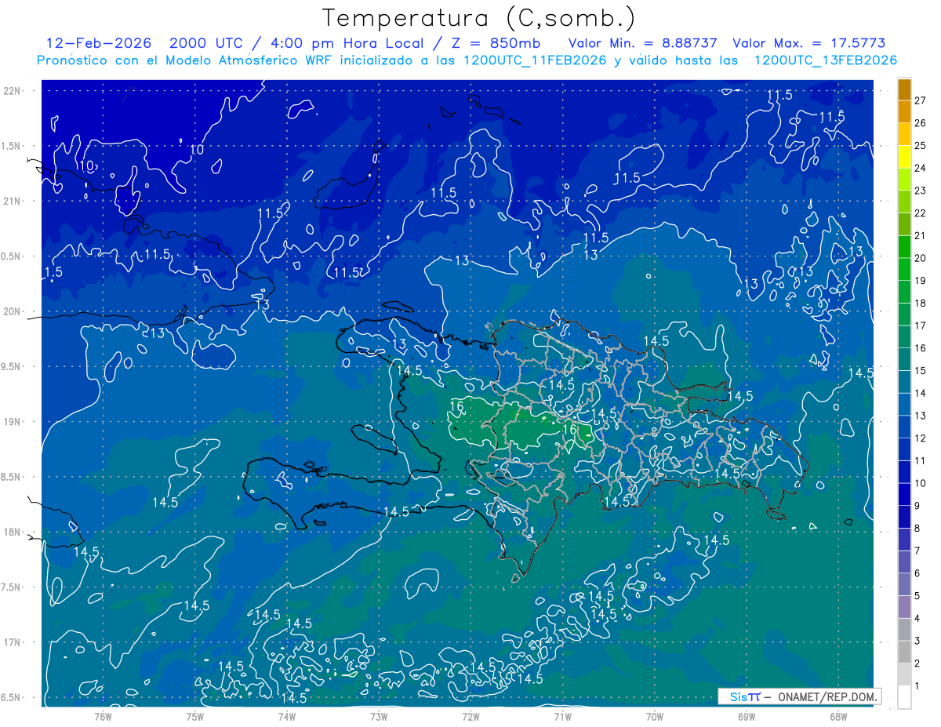Click the '72W' longitude axis label
Image resolution: width=941 pixels, height=727 pixels.
(x=470, y=716)
